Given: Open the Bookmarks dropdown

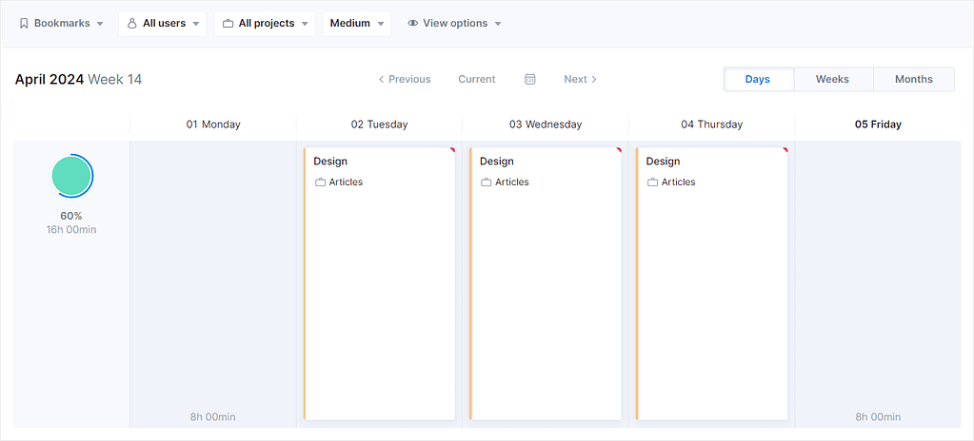Looking at the screenshot, I should click(62, 24).
